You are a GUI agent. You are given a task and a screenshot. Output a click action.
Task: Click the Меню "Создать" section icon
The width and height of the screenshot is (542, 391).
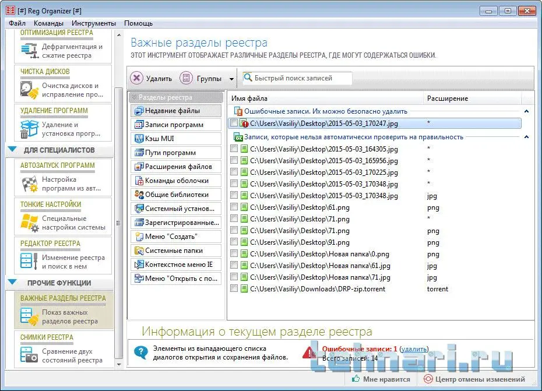(139, 237)
